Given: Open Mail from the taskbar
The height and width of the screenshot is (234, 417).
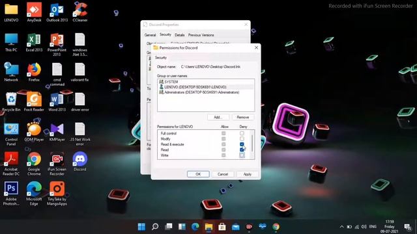Looking at the screenshot, I should pyautogui.click(x=236, y=227).
